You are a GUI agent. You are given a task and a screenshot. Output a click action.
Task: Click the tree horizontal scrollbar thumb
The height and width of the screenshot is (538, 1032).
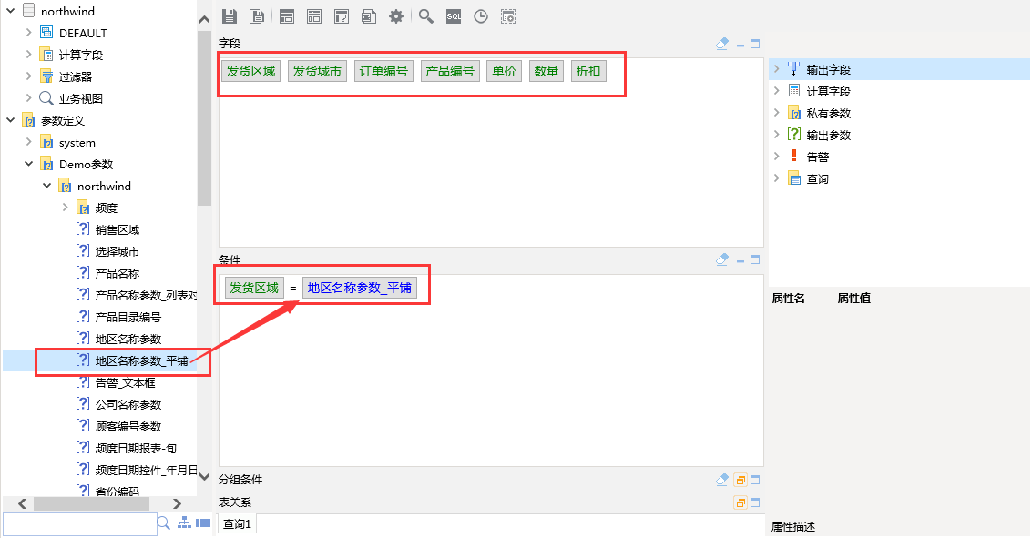pyautogui.click(x=91, y=503)
